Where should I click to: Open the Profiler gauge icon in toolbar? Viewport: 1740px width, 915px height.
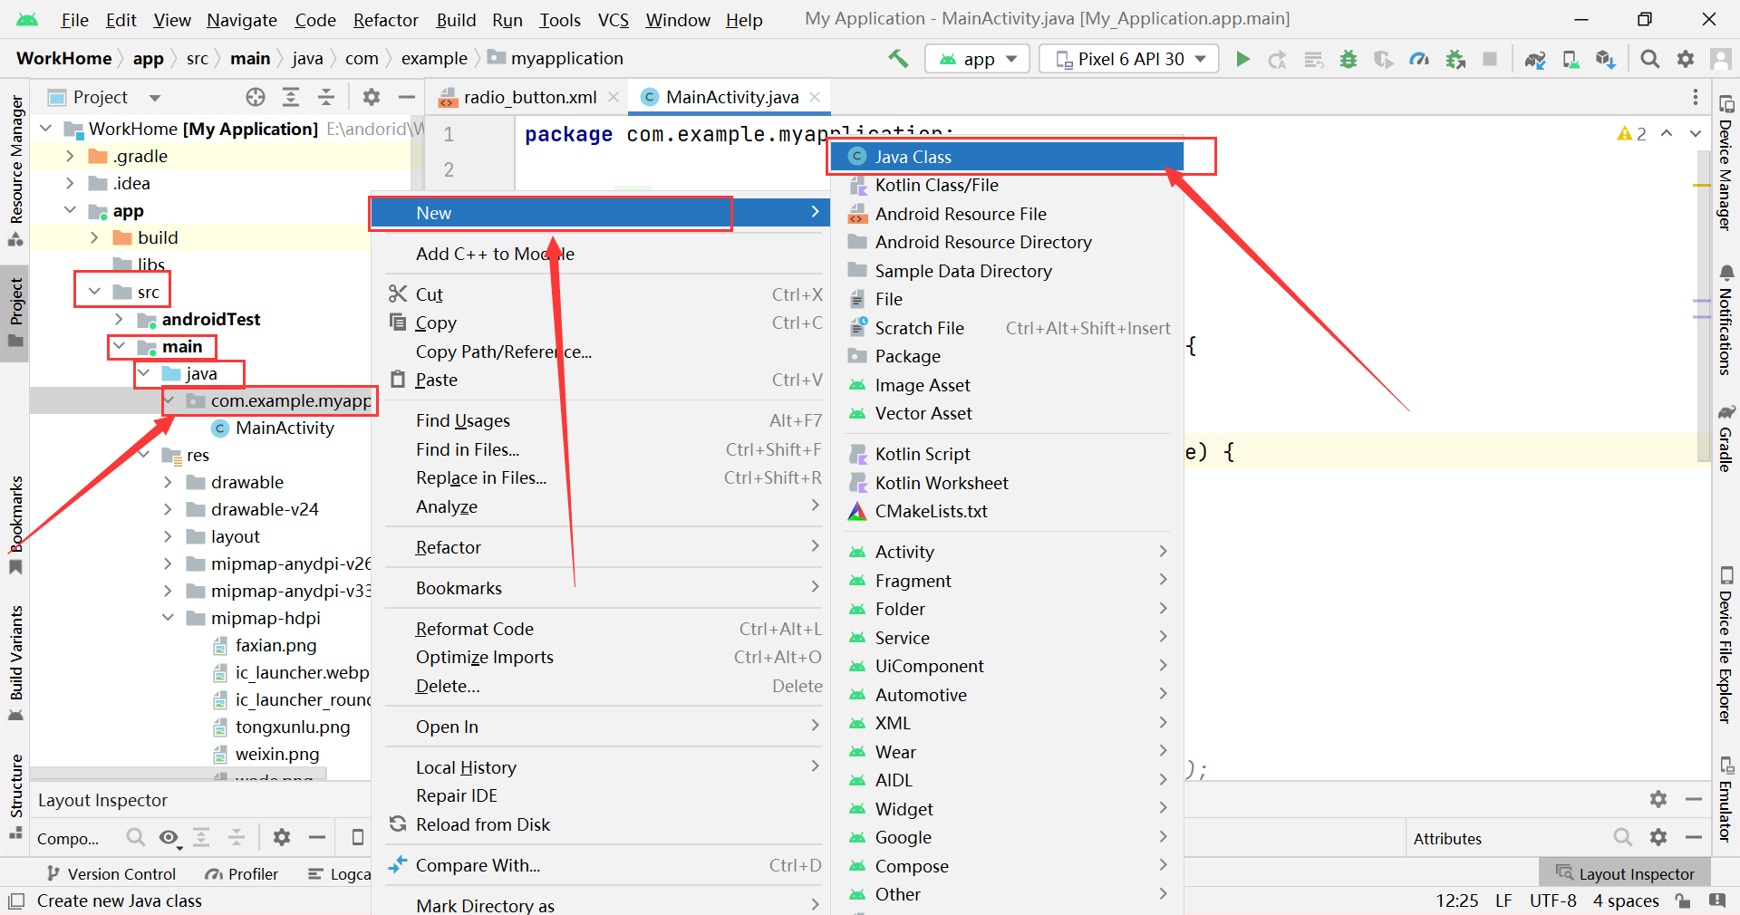1419,59
